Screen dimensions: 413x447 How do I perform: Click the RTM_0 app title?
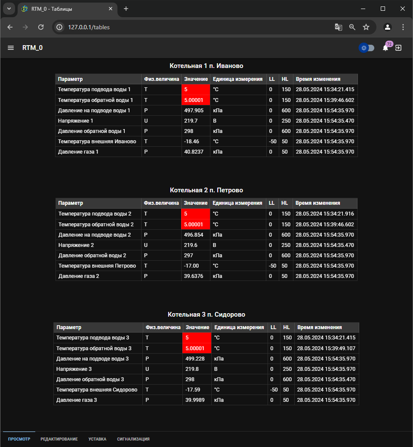point(33,48)
